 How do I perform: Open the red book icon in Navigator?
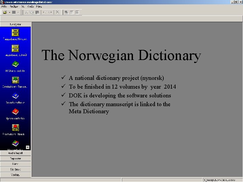coord(15,112)
